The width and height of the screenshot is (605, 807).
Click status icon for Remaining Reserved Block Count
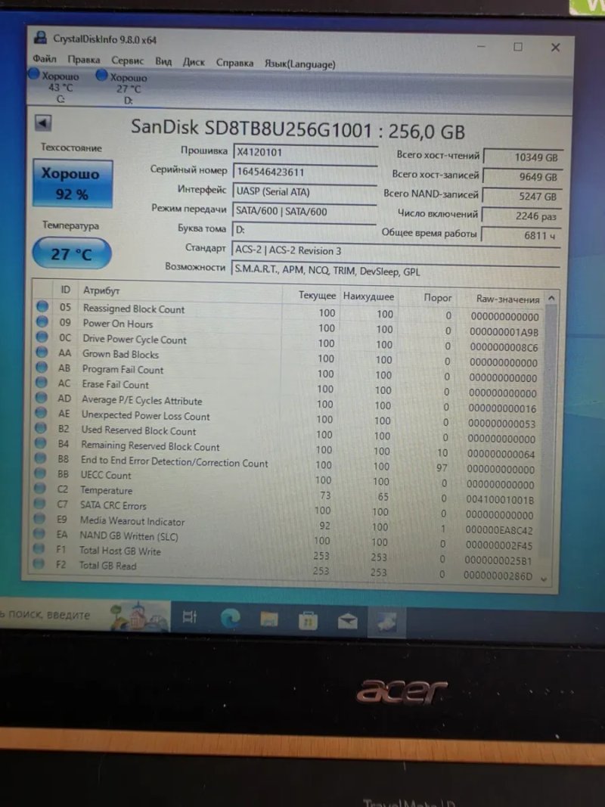pos(40,442)
